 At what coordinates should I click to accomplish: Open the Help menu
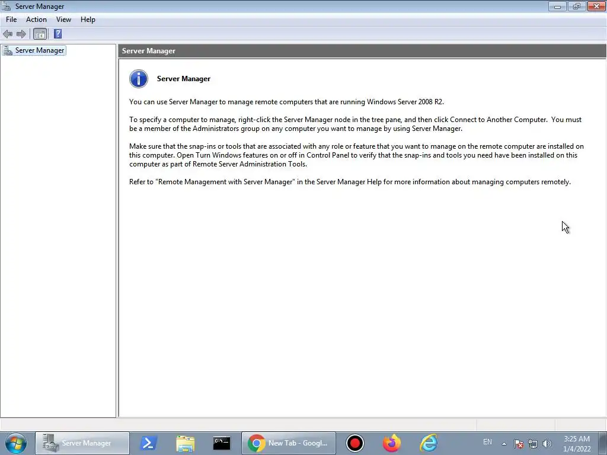(88, 20)
